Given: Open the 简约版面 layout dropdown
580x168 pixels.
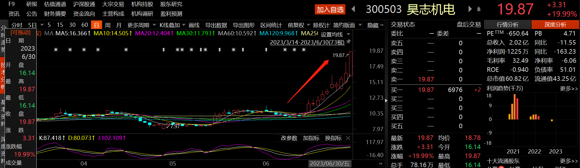Looking at the screenshot, I should [x=360, y=25].
